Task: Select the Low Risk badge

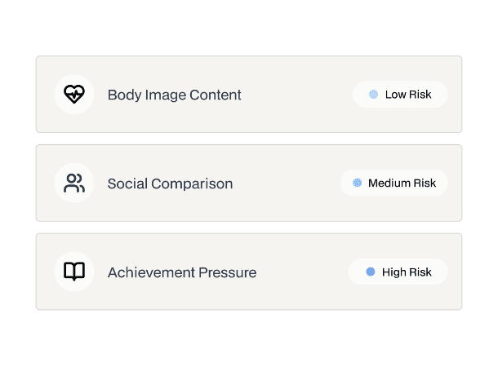Action: [x=400, y=95]
